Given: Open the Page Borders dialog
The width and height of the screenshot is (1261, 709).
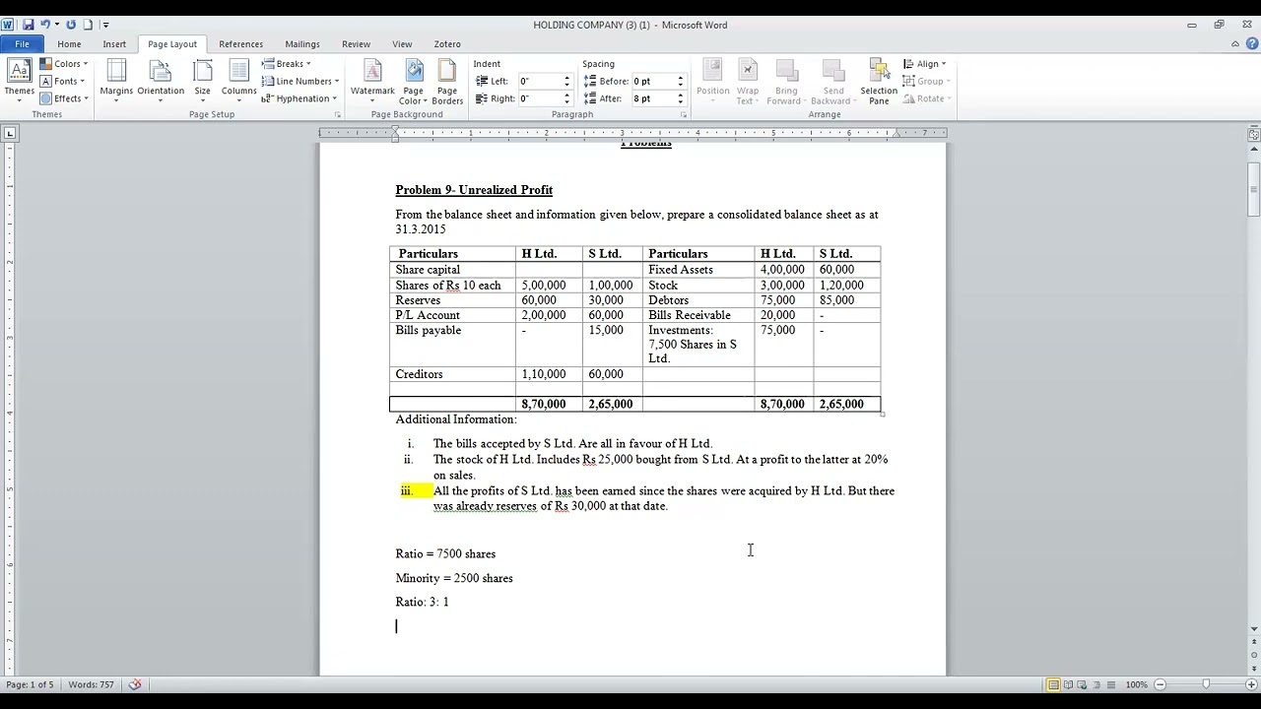Looking at the screenshot, I should [x=447, y=82].
